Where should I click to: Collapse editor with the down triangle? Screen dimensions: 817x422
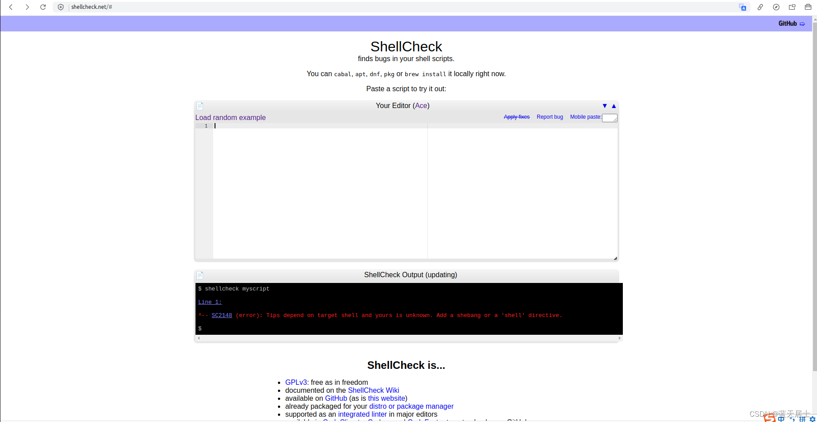point(605,106)
